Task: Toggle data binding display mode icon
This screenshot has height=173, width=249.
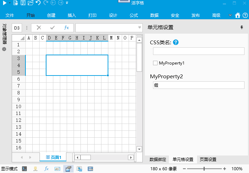Action: [35, 169]
